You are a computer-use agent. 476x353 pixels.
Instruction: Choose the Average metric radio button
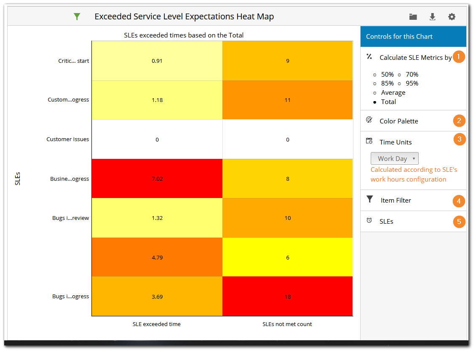coord(375,93)
